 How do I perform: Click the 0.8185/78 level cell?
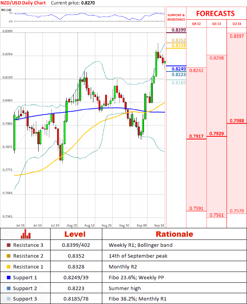coord(76,299)
